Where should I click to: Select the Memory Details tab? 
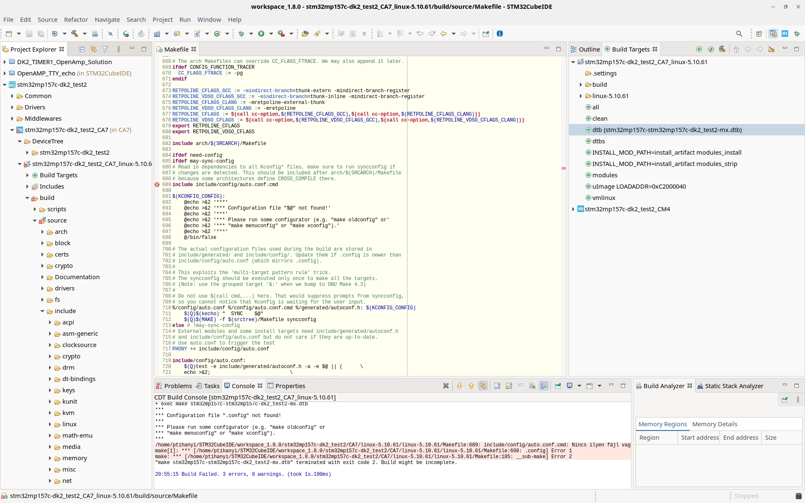click(714, 424)
